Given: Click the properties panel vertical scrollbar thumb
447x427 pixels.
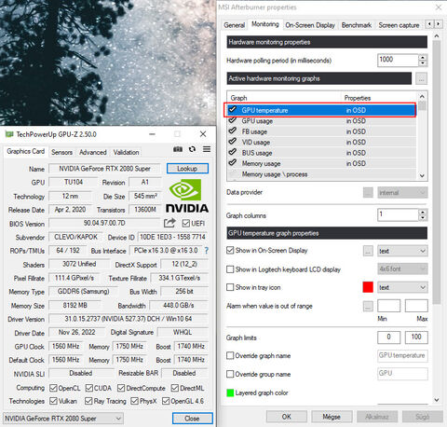Looking at the screenshot, I should tap(437, 172).
